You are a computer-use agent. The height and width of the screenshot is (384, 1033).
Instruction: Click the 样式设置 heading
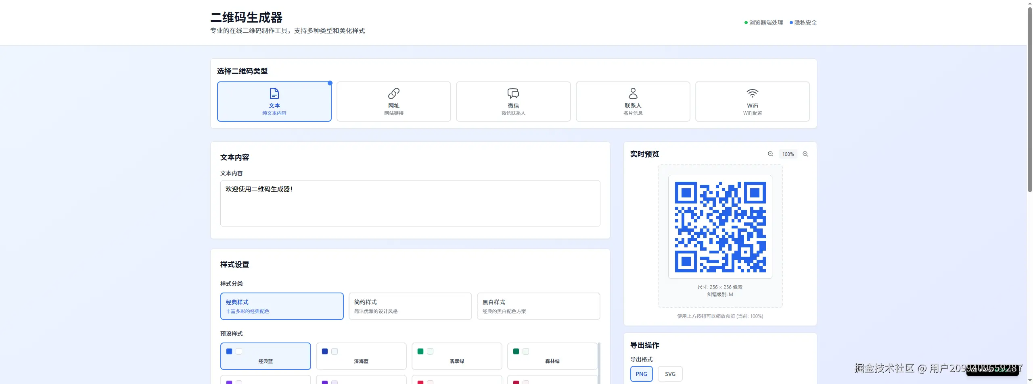[235, 264]
